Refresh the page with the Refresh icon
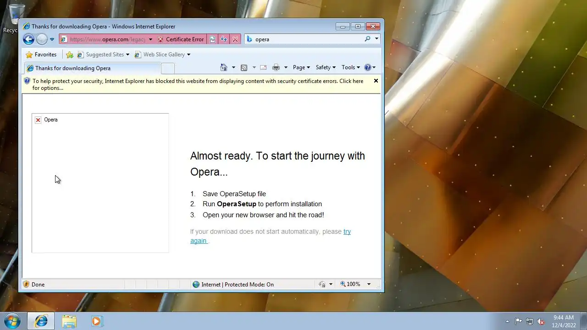The width and height of the screenshot is (587, 330). coord(224,39)
